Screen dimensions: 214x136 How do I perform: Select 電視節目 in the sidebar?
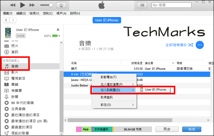click(18, 78)
